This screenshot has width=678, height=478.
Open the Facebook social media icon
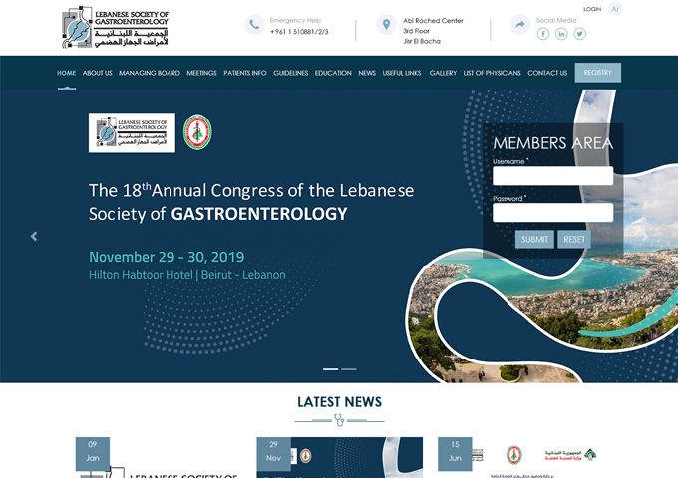(543, 34)
